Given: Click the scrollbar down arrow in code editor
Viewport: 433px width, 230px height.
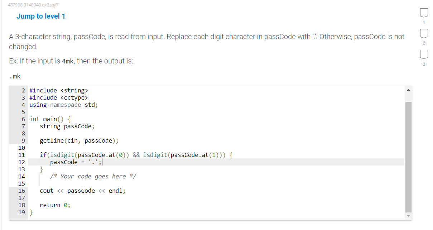Looking at the screenshot, I should click(x=408, y=216).
